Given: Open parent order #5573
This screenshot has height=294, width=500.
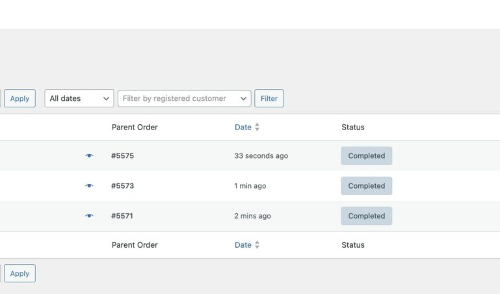Looking at the screenshot, I should [x=122, y=186].
